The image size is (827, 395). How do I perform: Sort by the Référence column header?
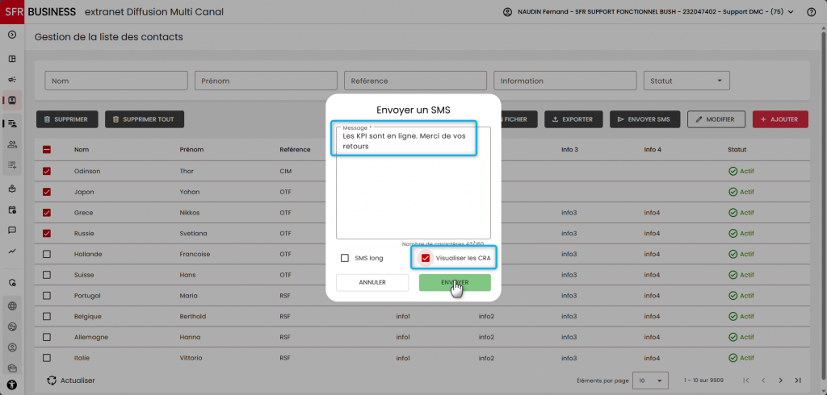tap(295, 150)
